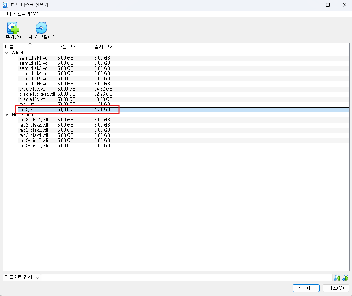This screenshot has height=296, width=352.
Task: Click the 22.76 GB actual size value
Action: (x=103, y=94)
